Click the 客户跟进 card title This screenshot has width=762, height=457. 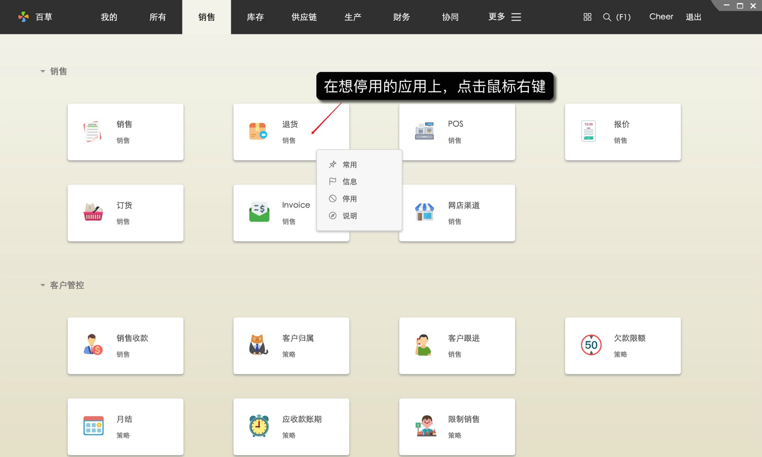point(464,338)
